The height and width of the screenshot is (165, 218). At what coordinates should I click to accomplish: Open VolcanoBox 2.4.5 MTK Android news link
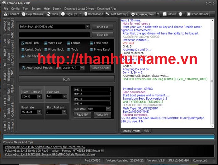[x=45, y=147]
